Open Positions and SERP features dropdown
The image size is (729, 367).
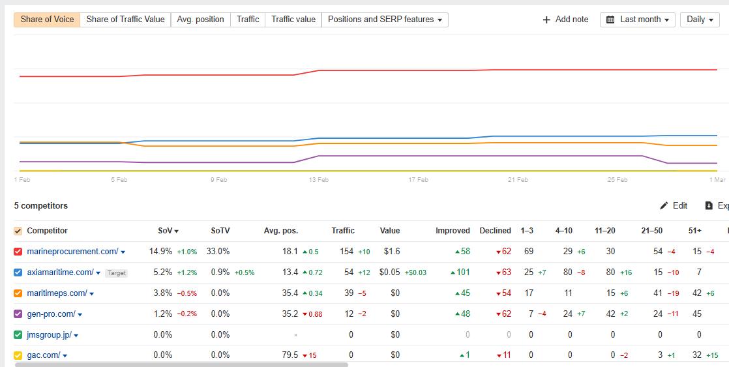click(x=385, y=20)
